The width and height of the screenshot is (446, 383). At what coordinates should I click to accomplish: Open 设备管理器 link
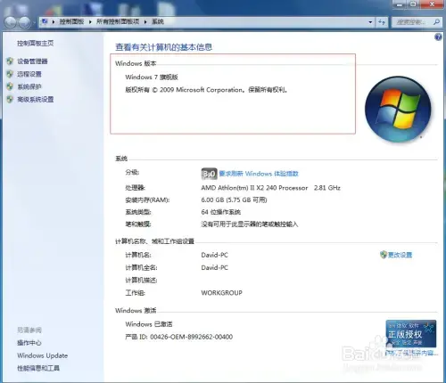[32, 61]
